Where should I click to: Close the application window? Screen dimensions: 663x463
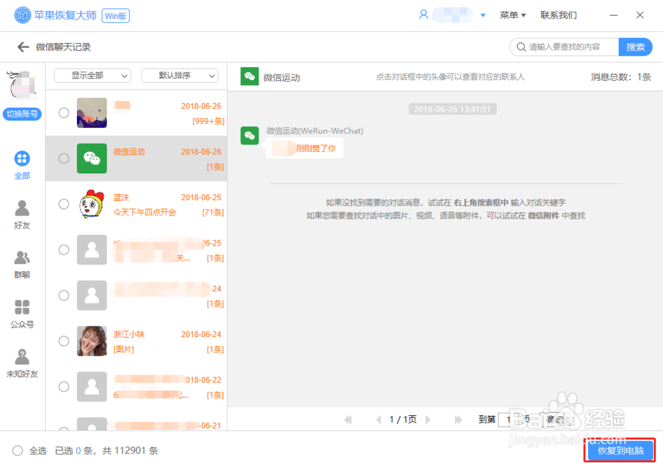[x=640, y=15]
